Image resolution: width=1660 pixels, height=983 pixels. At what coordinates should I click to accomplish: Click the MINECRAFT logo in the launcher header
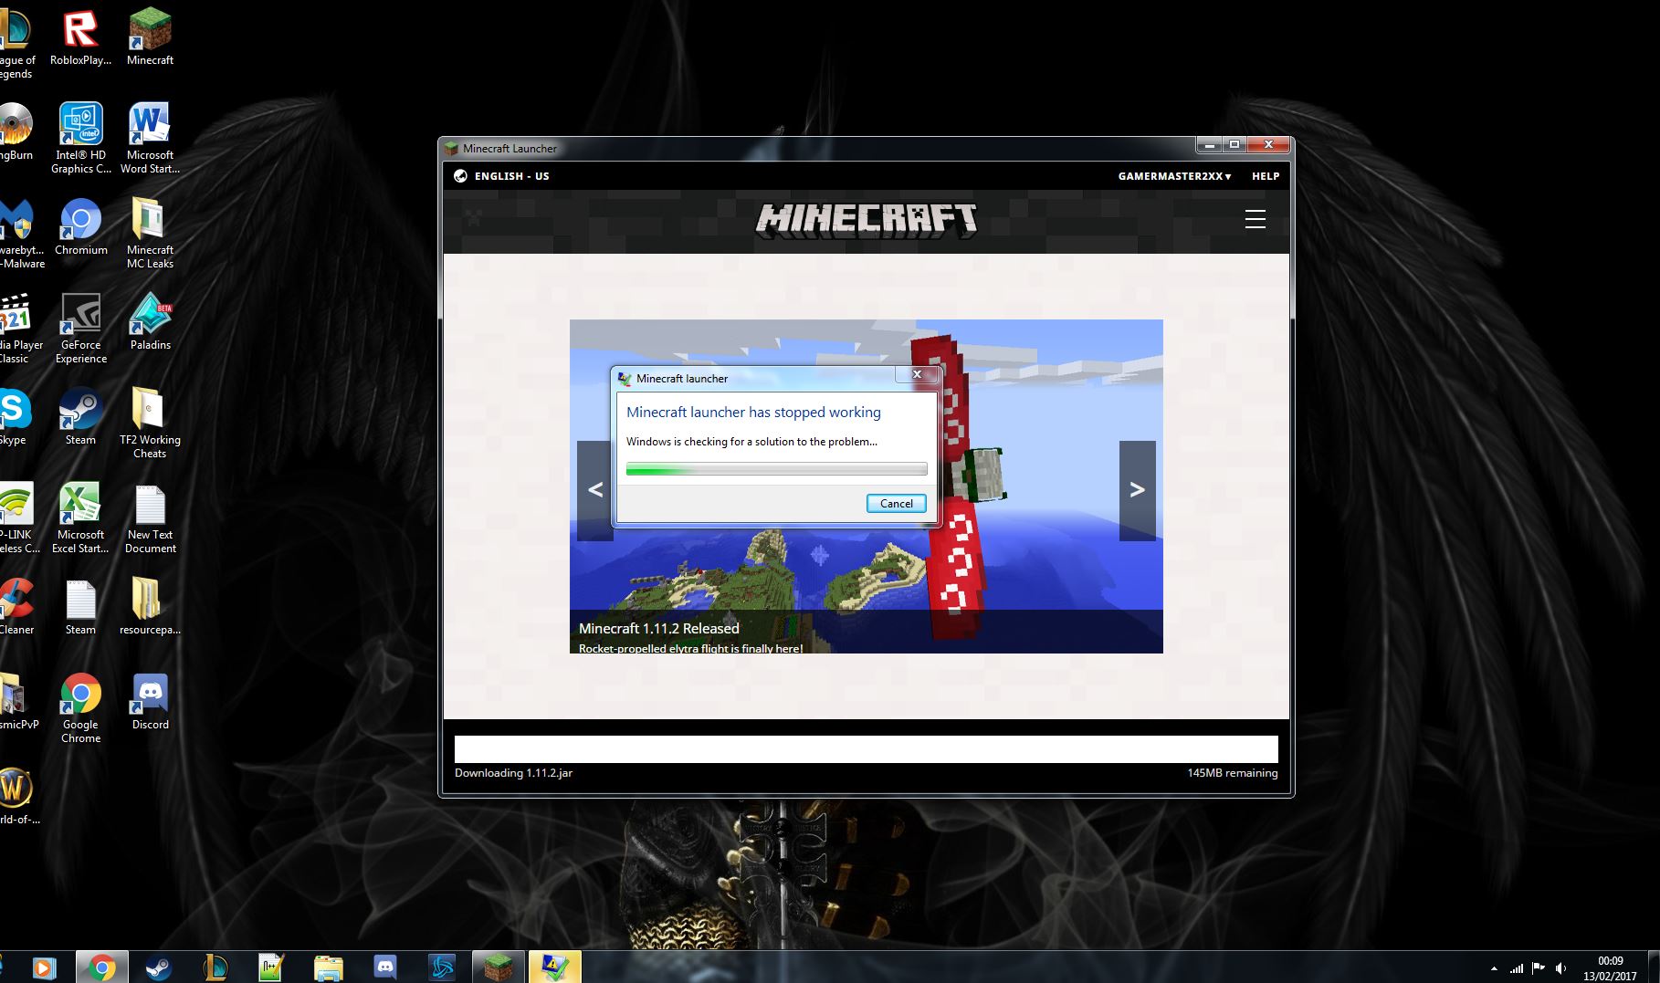click(867, 220)
